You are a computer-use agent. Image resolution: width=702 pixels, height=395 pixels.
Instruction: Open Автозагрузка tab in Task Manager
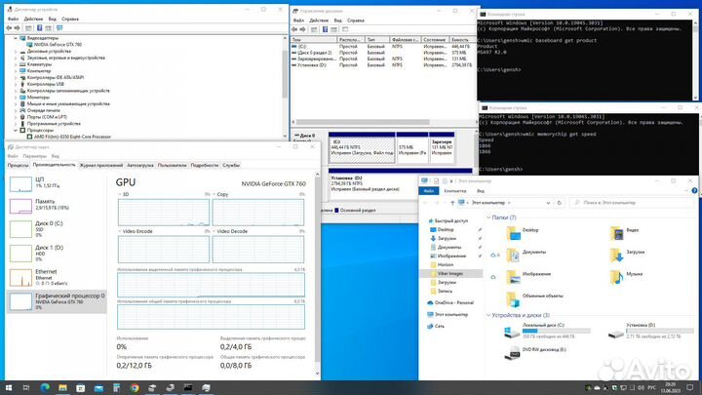pyautogui.click(x=140, y=165)
